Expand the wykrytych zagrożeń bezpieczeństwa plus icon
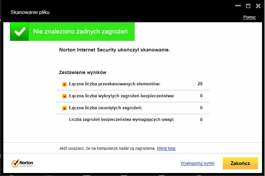The height and width of the screenshot is (176, 265). point(65,96)
